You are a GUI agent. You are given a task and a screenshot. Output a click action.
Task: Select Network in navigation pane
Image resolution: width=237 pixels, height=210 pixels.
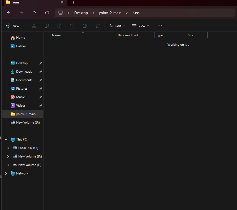(x=22, y=173)
